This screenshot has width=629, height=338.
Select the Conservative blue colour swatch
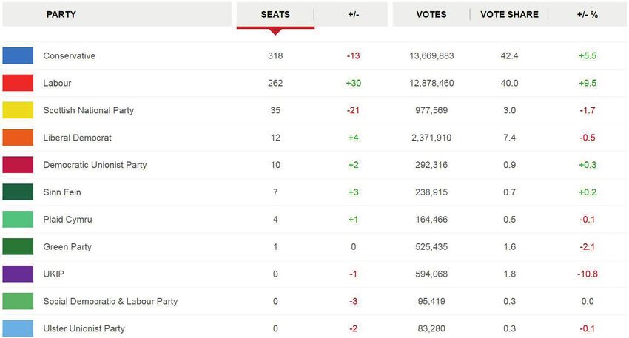pyautogui.click(x=18, y=55)
